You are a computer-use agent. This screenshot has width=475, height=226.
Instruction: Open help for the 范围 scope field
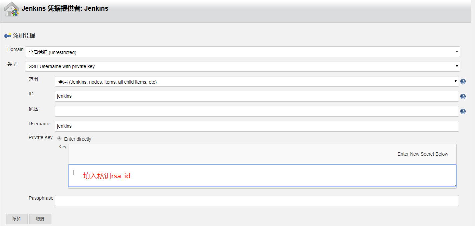click(463, 81)
